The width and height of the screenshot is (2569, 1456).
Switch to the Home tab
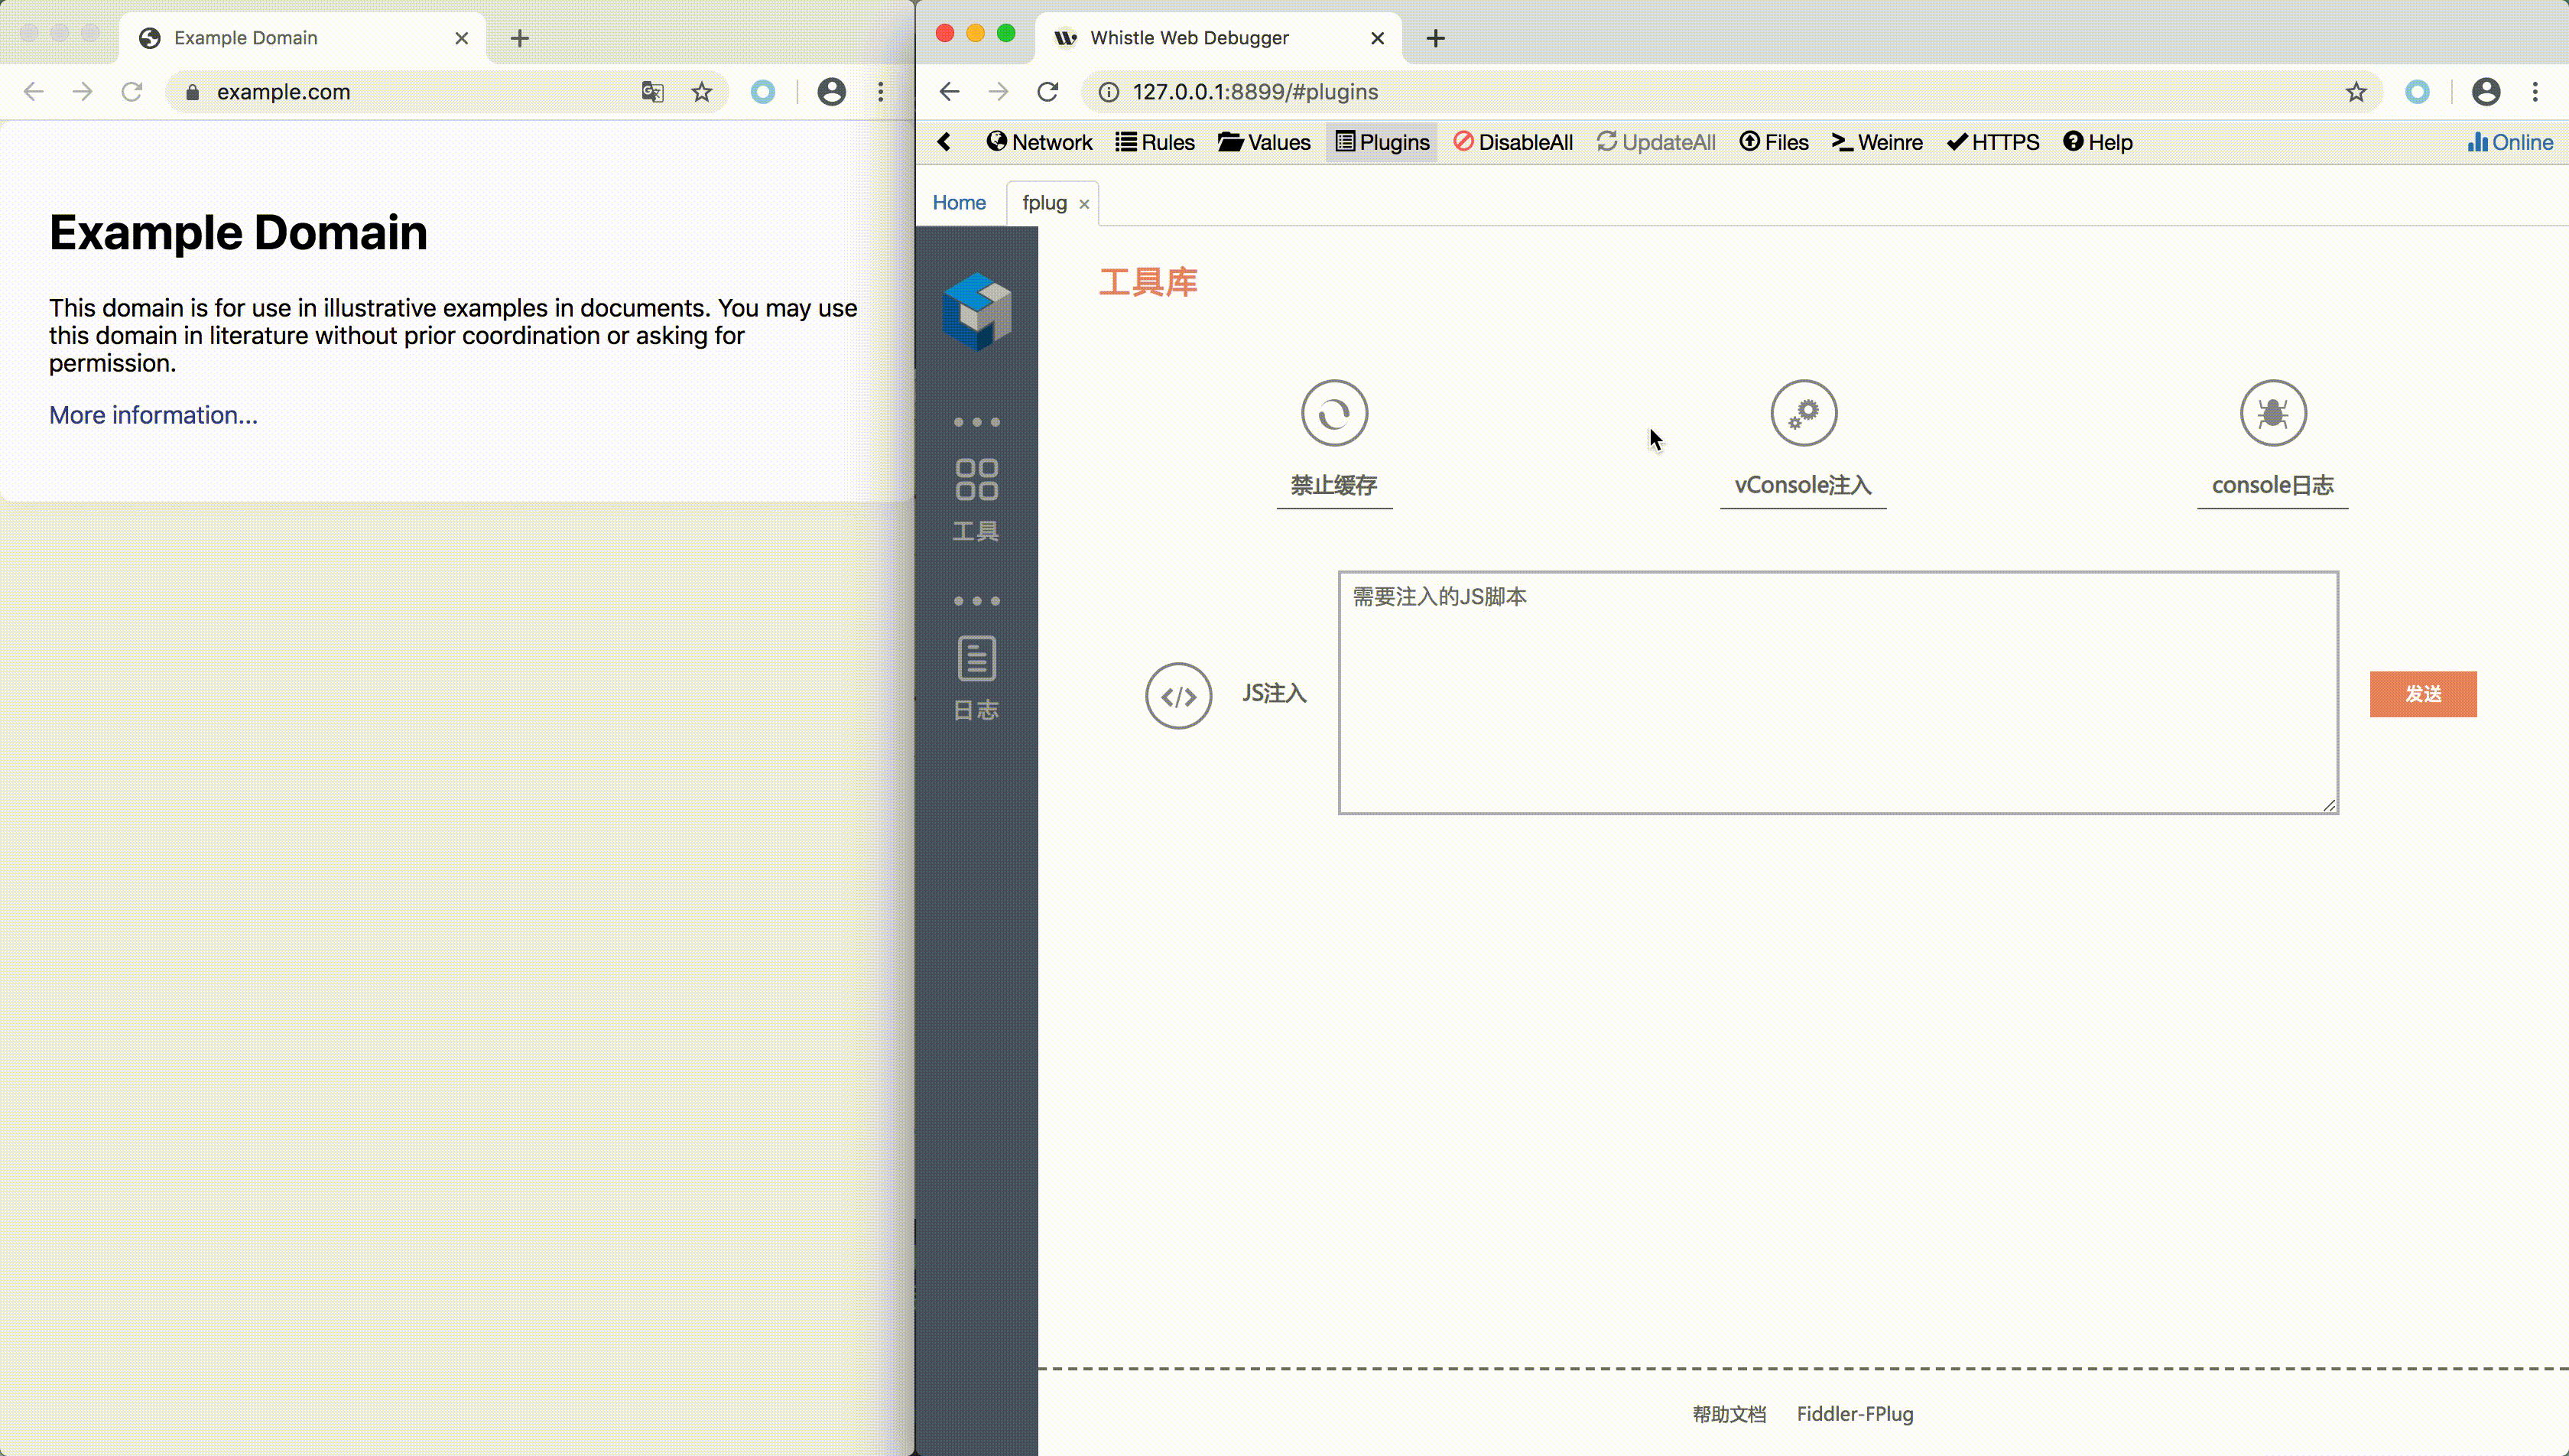coord(958,203)
